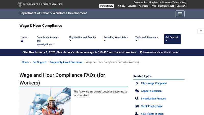Click the New Jersey state seal icon

(20, 4)
